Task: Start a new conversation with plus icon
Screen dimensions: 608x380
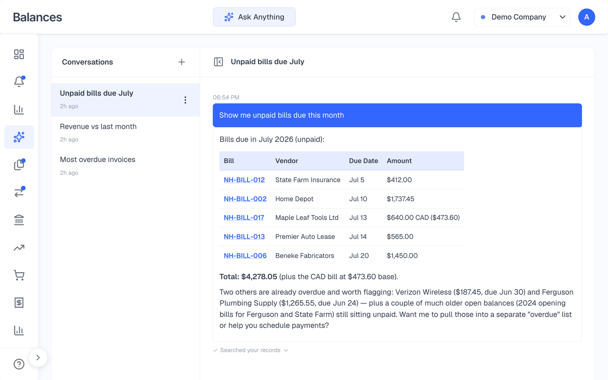Action: pyautogui.click(x=181, y=62)
